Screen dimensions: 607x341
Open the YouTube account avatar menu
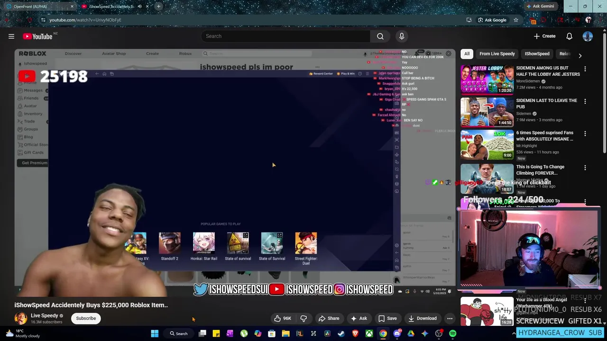588,36
